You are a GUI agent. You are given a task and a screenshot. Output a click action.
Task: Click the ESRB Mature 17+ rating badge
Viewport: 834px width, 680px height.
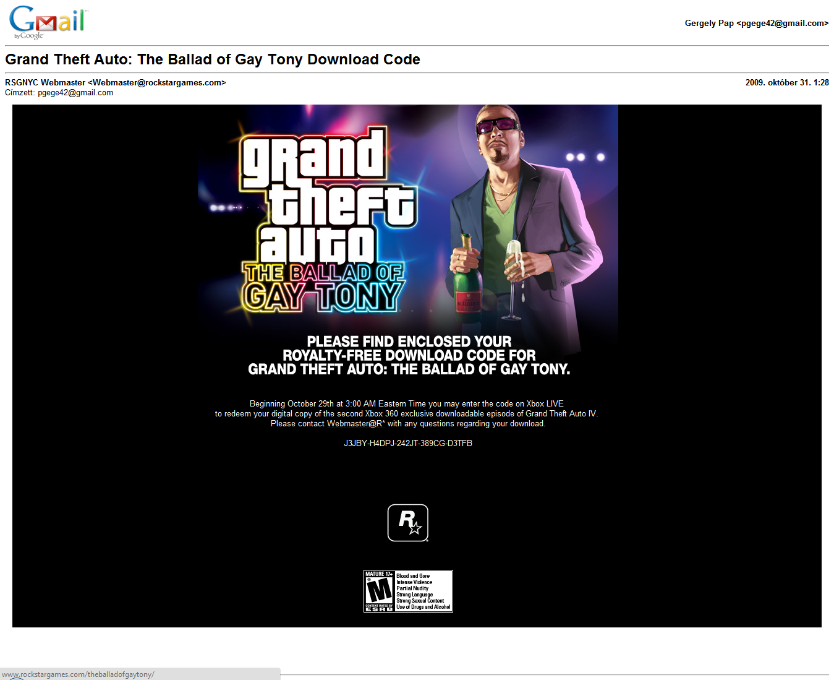pos(408,591)
